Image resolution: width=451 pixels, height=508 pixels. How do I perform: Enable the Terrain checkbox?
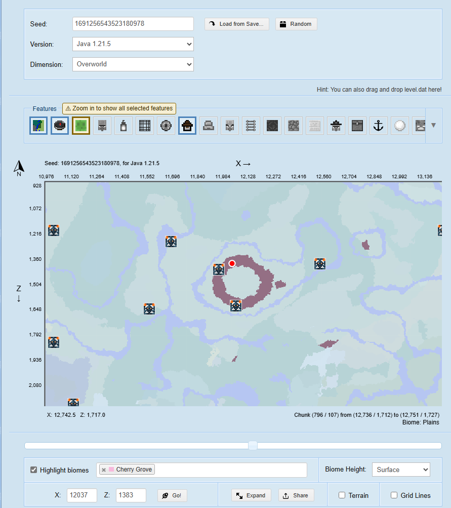[342, 495]
